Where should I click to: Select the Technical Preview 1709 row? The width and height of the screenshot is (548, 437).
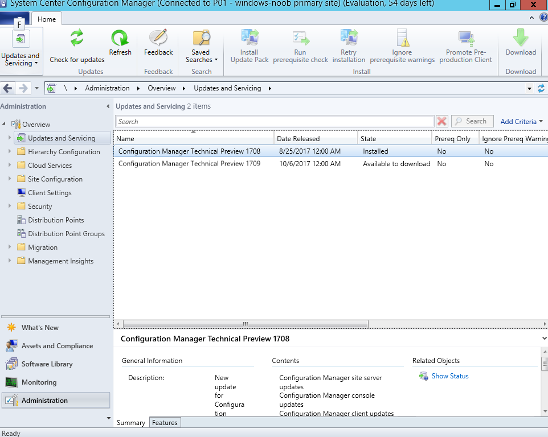pos(330,164)
